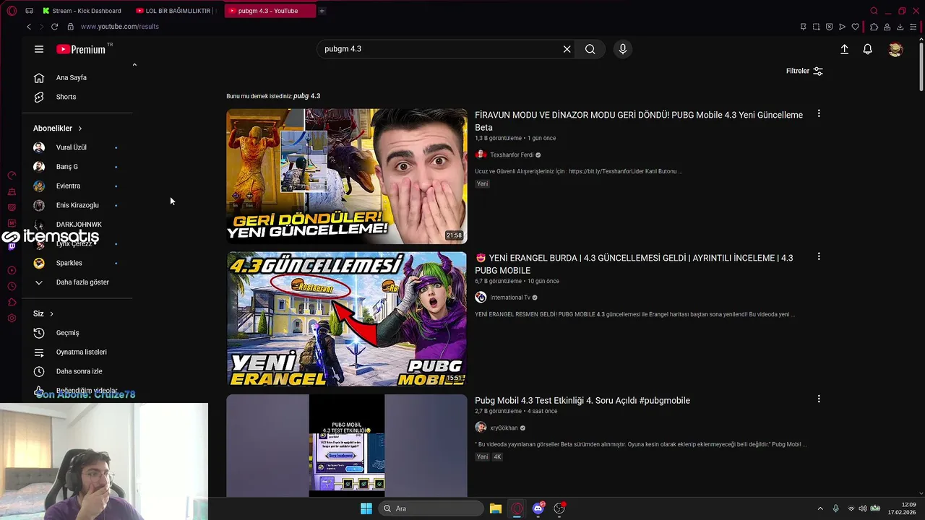The width and height of the screenshot is (925, 520).
Task: Open xryGökhan channel link
Action: 504,428
